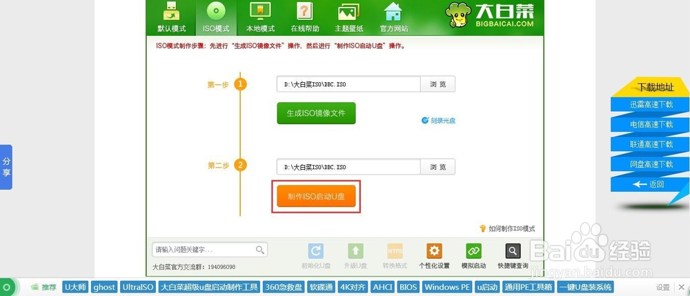
Task: Switch to 默认模式 tab
Action: (x=172, y=17)
